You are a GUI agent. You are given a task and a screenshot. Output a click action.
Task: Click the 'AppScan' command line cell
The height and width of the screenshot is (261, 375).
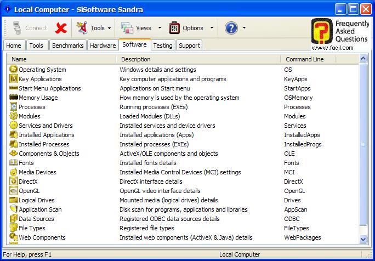(296, 209)
